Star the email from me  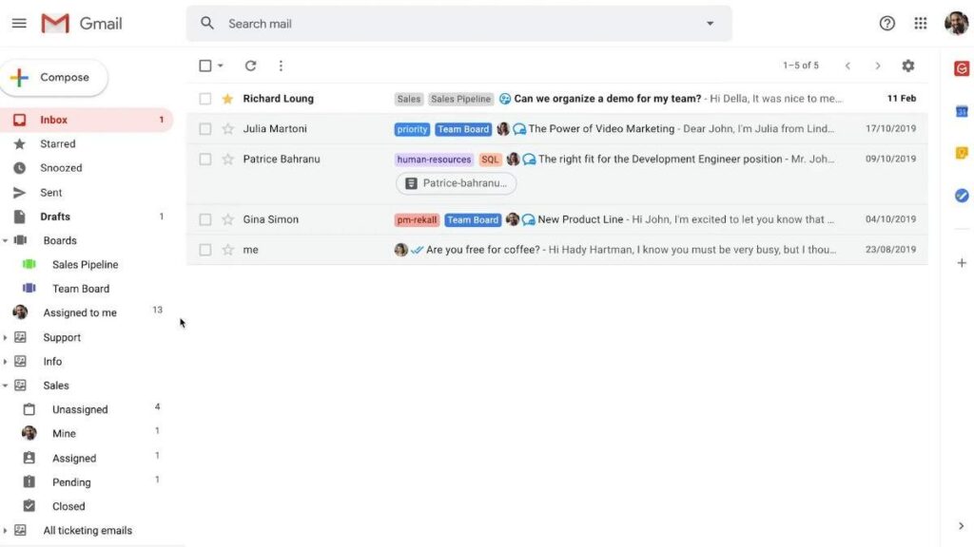coord(228,250)
